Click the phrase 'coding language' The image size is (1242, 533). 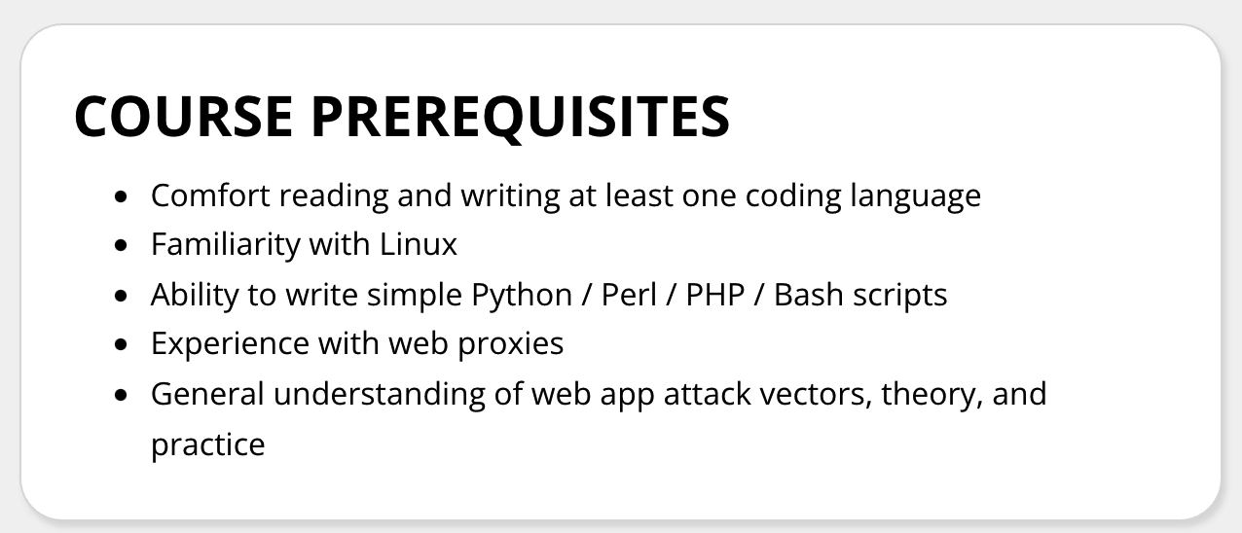tap(862, 196)
